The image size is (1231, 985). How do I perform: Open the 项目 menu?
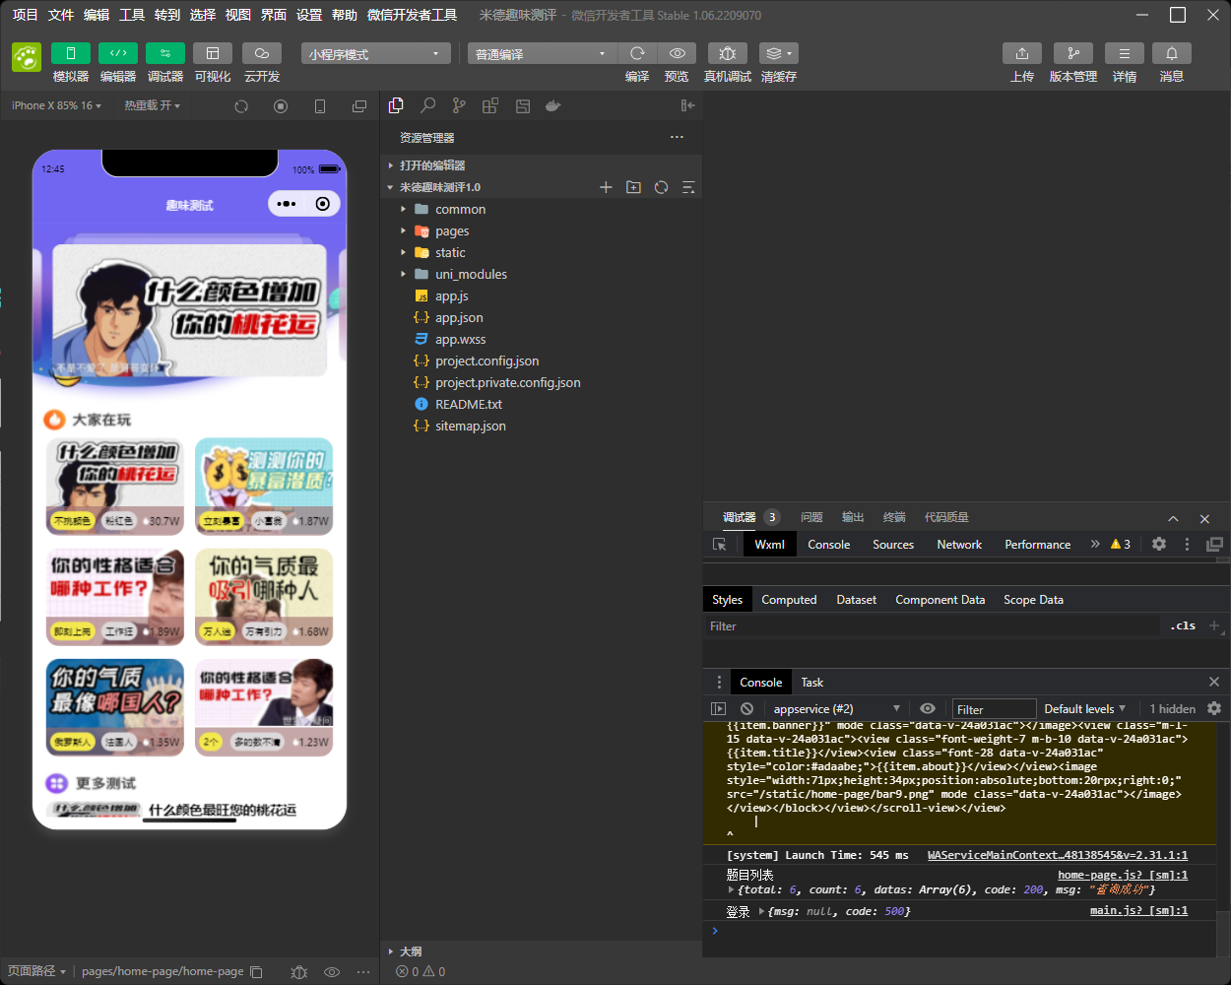[25, 15]
